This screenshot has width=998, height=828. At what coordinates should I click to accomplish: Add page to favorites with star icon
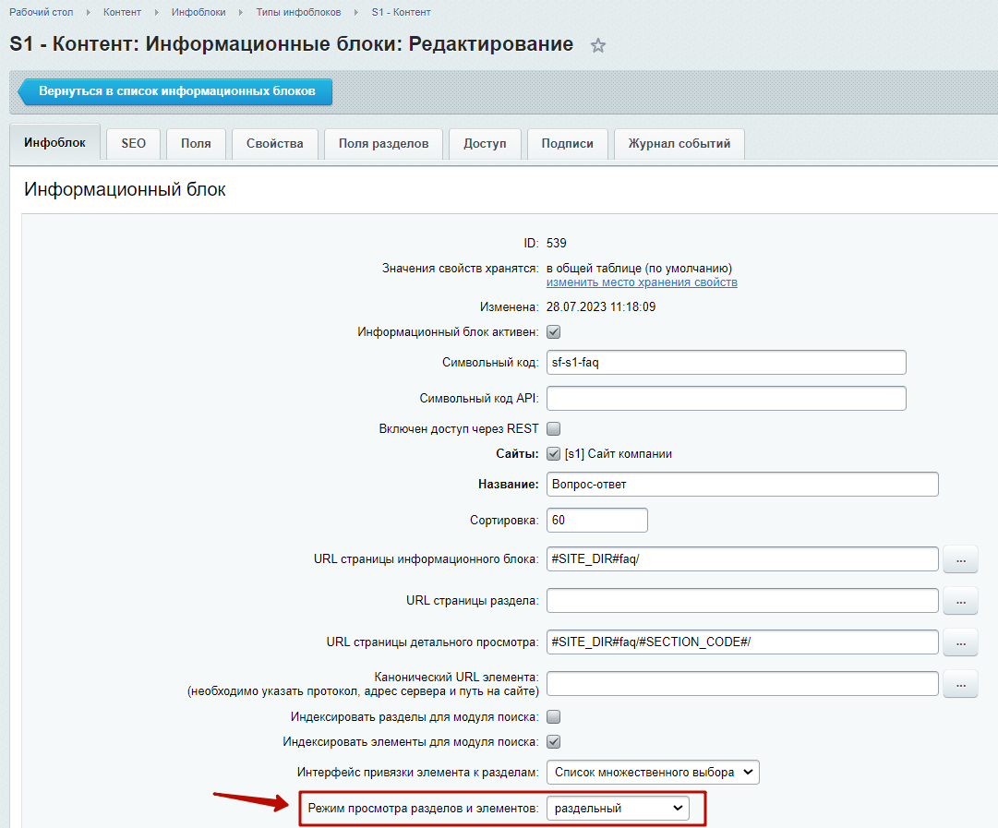click(598, 45)
